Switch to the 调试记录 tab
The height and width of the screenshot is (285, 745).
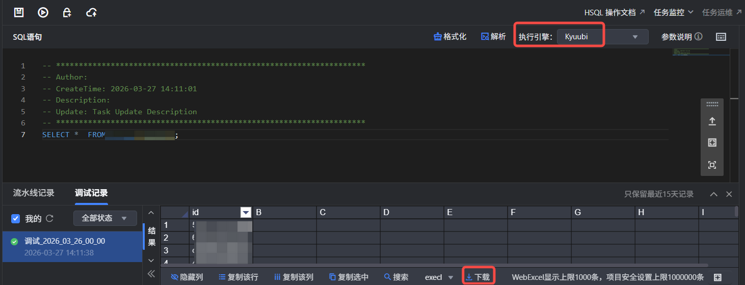click(x=91, y=193)
